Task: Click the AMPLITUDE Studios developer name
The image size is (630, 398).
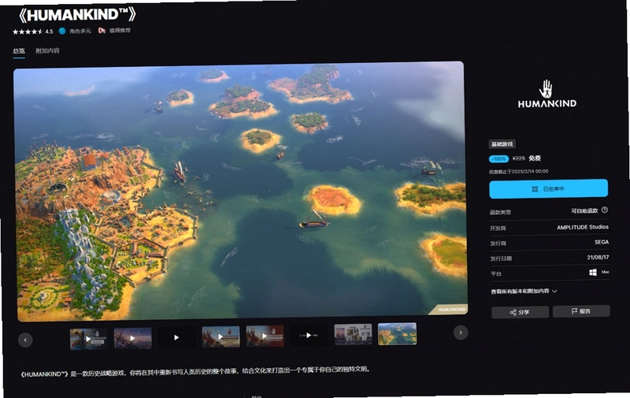Action: 583,227
